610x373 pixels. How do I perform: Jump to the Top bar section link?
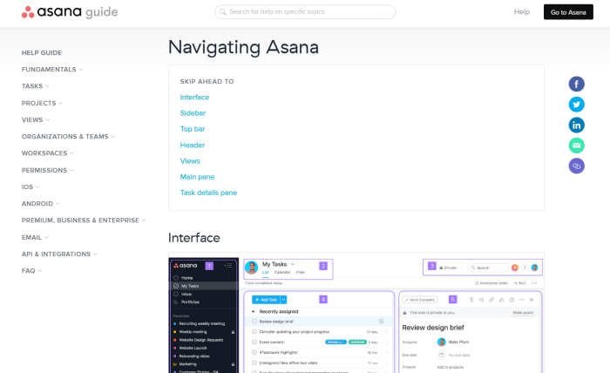[x=193, y=129]
